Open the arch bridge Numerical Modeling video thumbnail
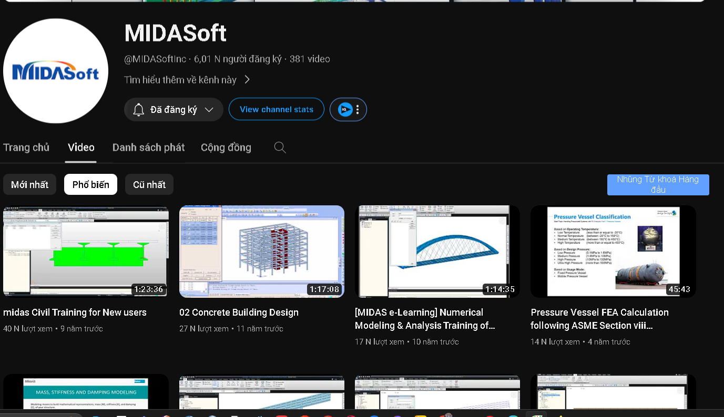Screen dimensions: 724x417 point(437,252)
